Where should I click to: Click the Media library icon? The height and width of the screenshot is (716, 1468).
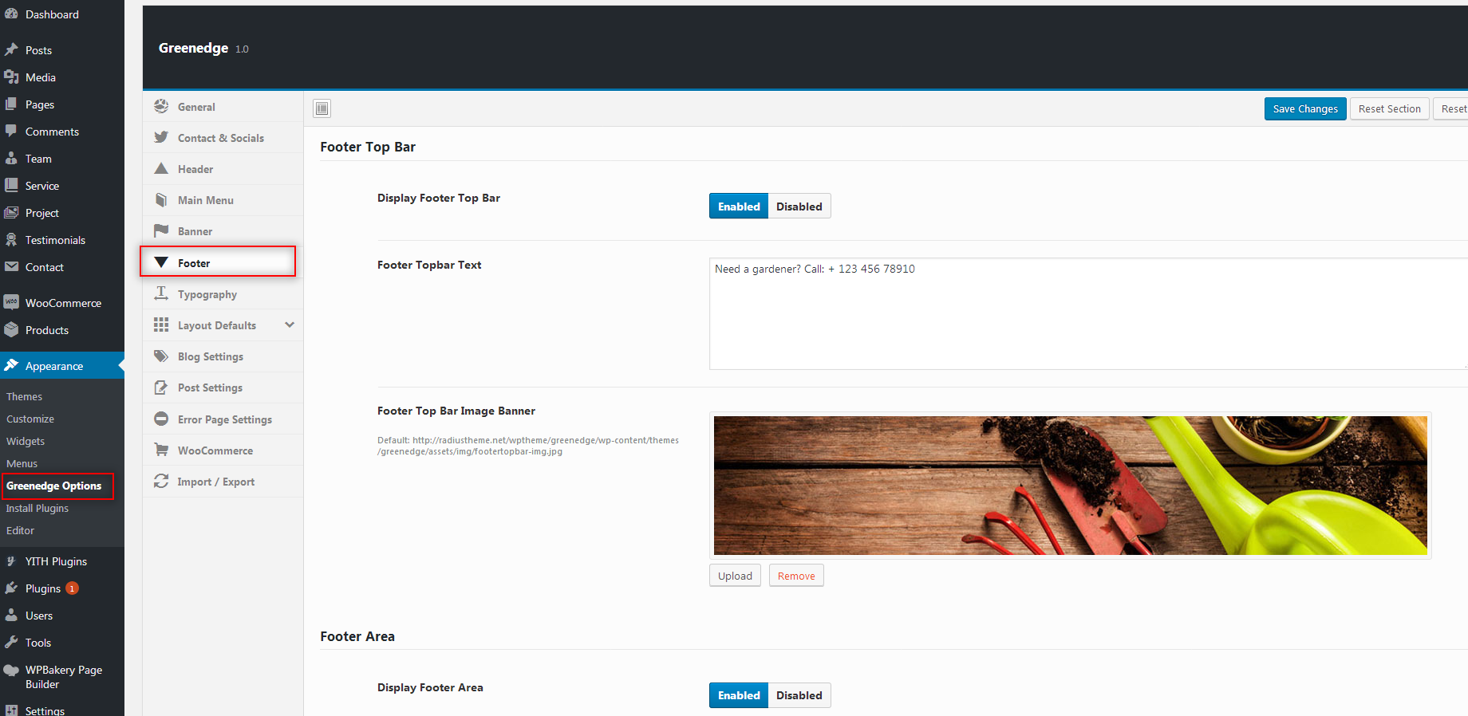click(x=11, y=77)
